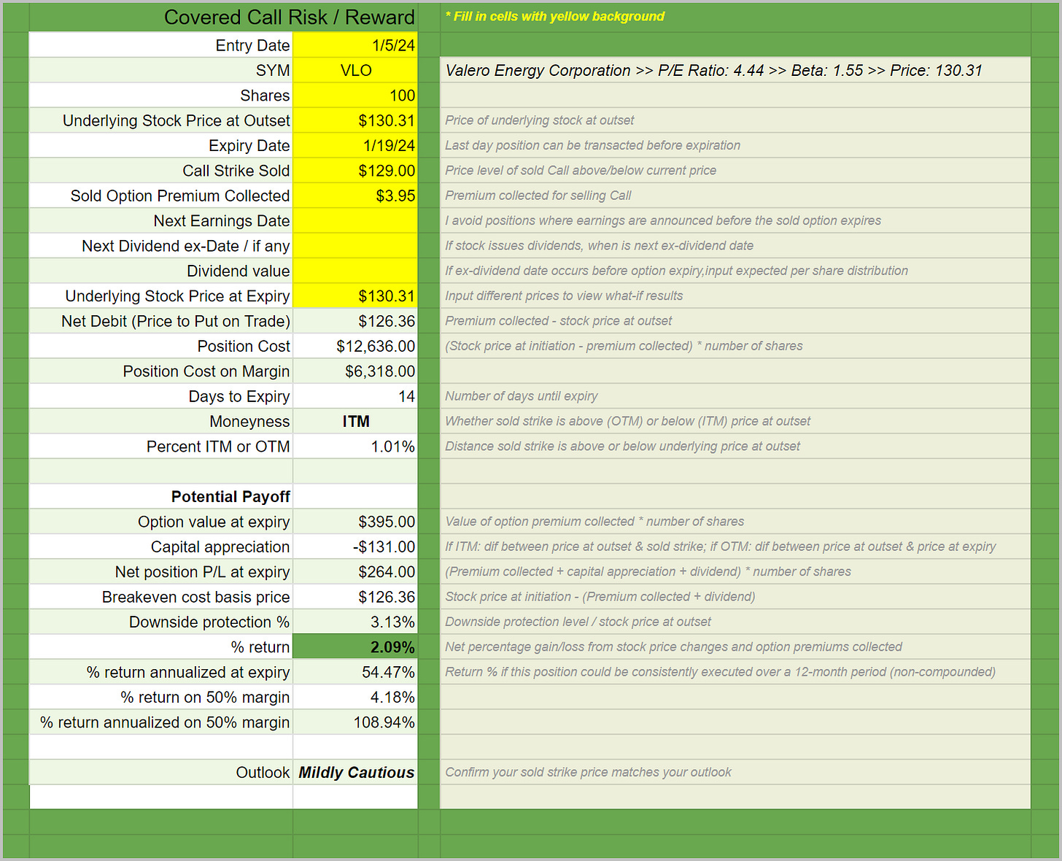Click note 'Premium collected for selling Call'
This screenshot has height=861, width=1062.
pyautogui.click(x=538, y=196)
